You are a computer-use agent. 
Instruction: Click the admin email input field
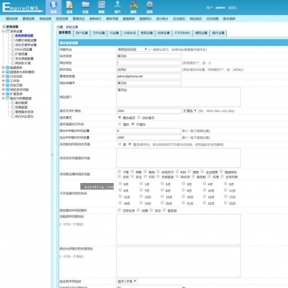coord(149,76)
